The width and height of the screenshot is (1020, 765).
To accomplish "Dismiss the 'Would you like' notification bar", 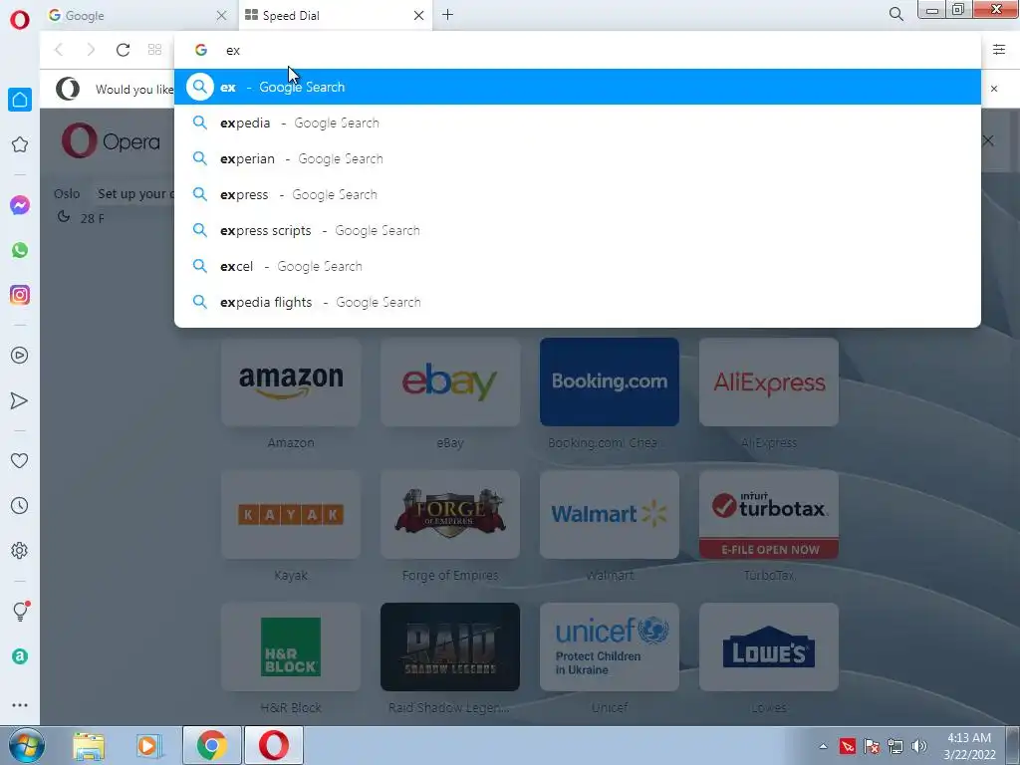I will pos(993,89).
